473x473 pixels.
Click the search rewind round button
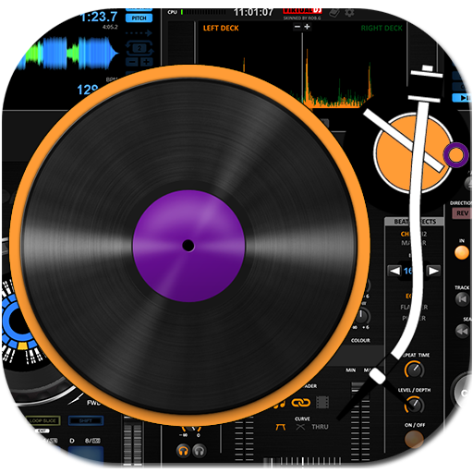(462, 331)
